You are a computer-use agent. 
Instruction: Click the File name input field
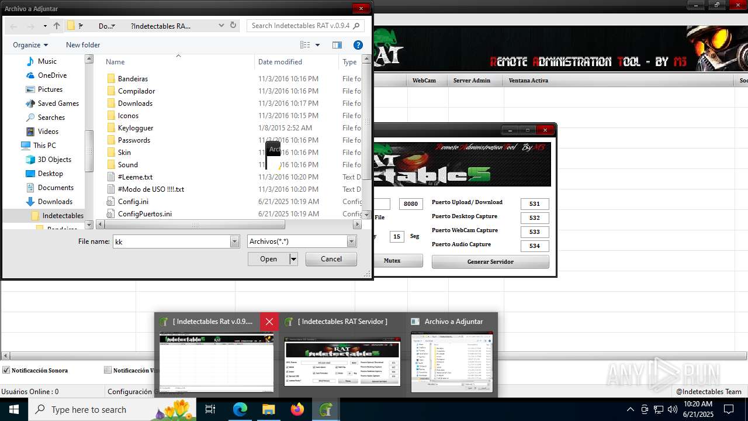pos(172,241)
